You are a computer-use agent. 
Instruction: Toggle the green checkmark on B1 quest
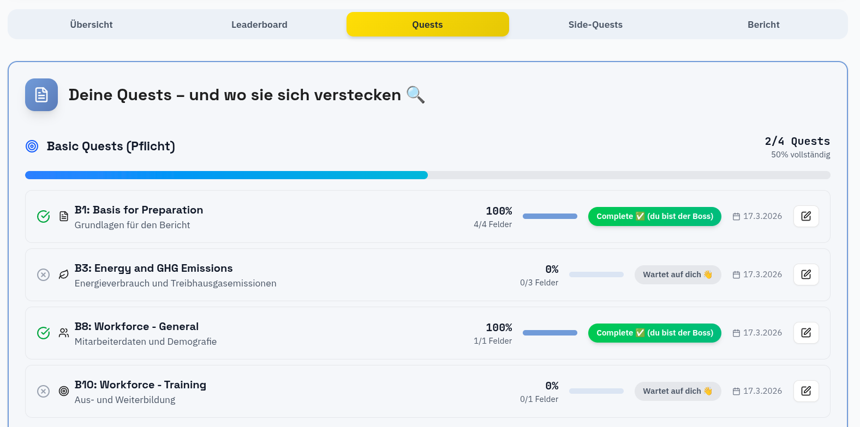[x=43, y=216]
